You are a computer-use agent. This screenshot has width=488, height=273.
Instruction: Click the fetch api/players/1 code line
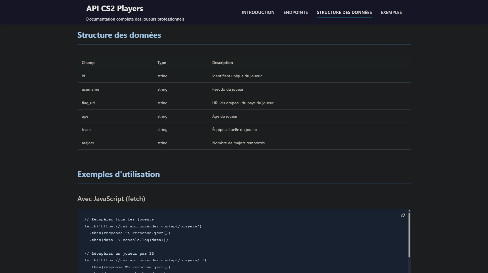click(x=145, y=260)
